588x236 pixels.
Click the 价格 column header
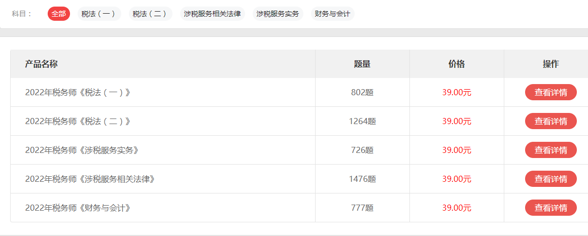click(x=457, y=64)
